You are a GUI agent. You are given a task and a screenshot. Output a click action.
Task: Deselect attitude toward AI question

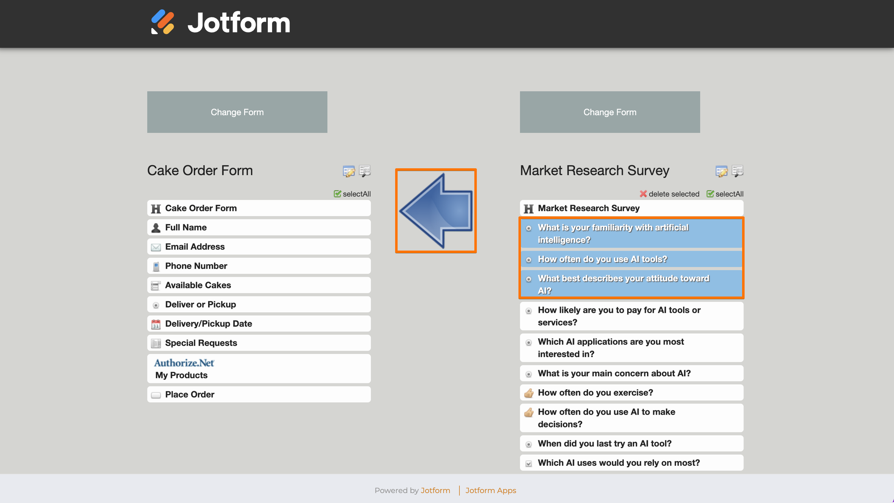point(631,284)
